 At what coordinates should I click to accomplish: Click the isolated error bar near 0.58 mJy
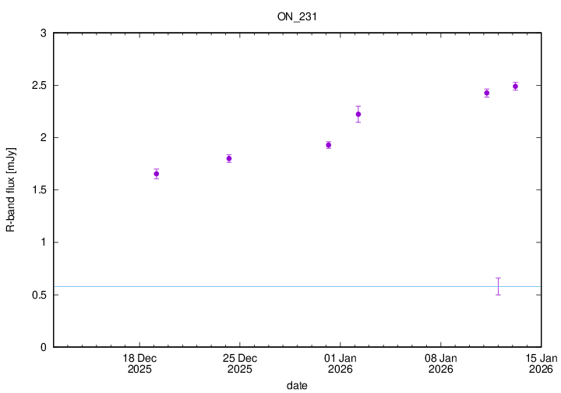[x=498, y=286]
